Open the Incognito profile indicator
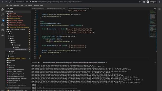This screenshot has width=162, height=91. pyautogui.click(x=151, y=2)
